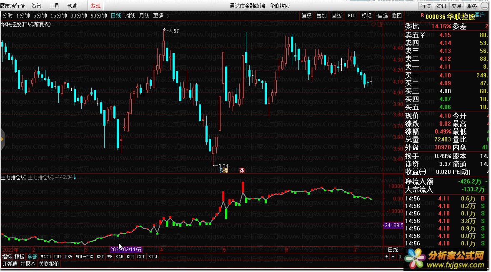Click the arrow next to 主力持仓线 value

click(x=75, y=177)
